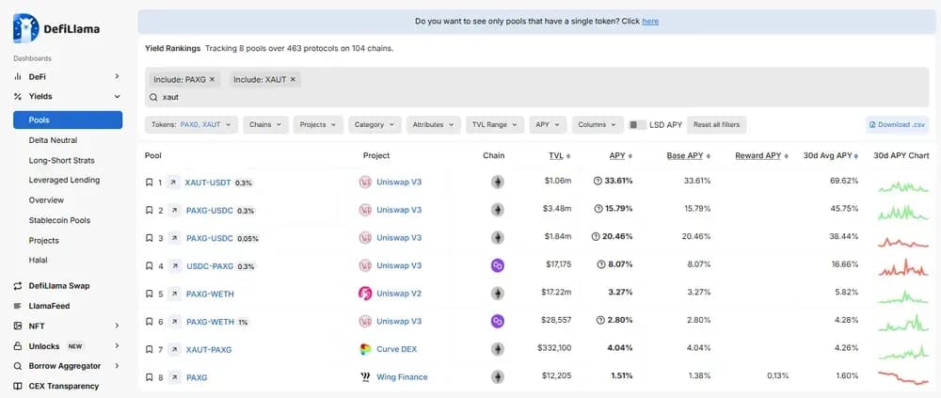The height and width of the screenshot is (398, 941).
Task: Remove the Include: PAXG filter tag
Action: click(x=212, y=80)
